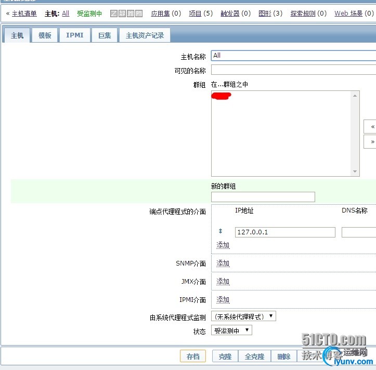Switch to the 巨集 macros tab
376x370 pixels.
tap(105, 35)
